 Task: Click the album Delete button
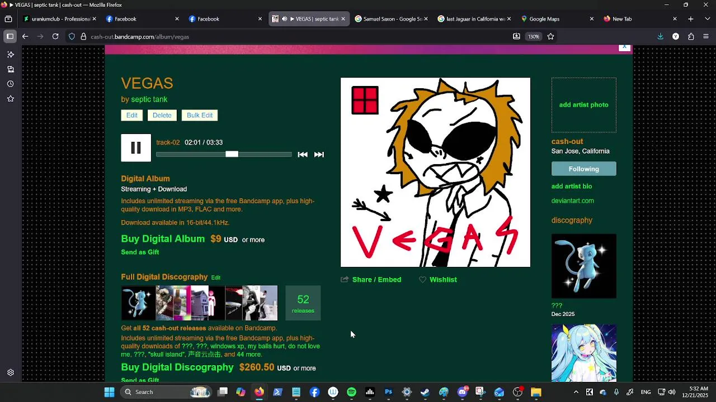click(162, 116)
